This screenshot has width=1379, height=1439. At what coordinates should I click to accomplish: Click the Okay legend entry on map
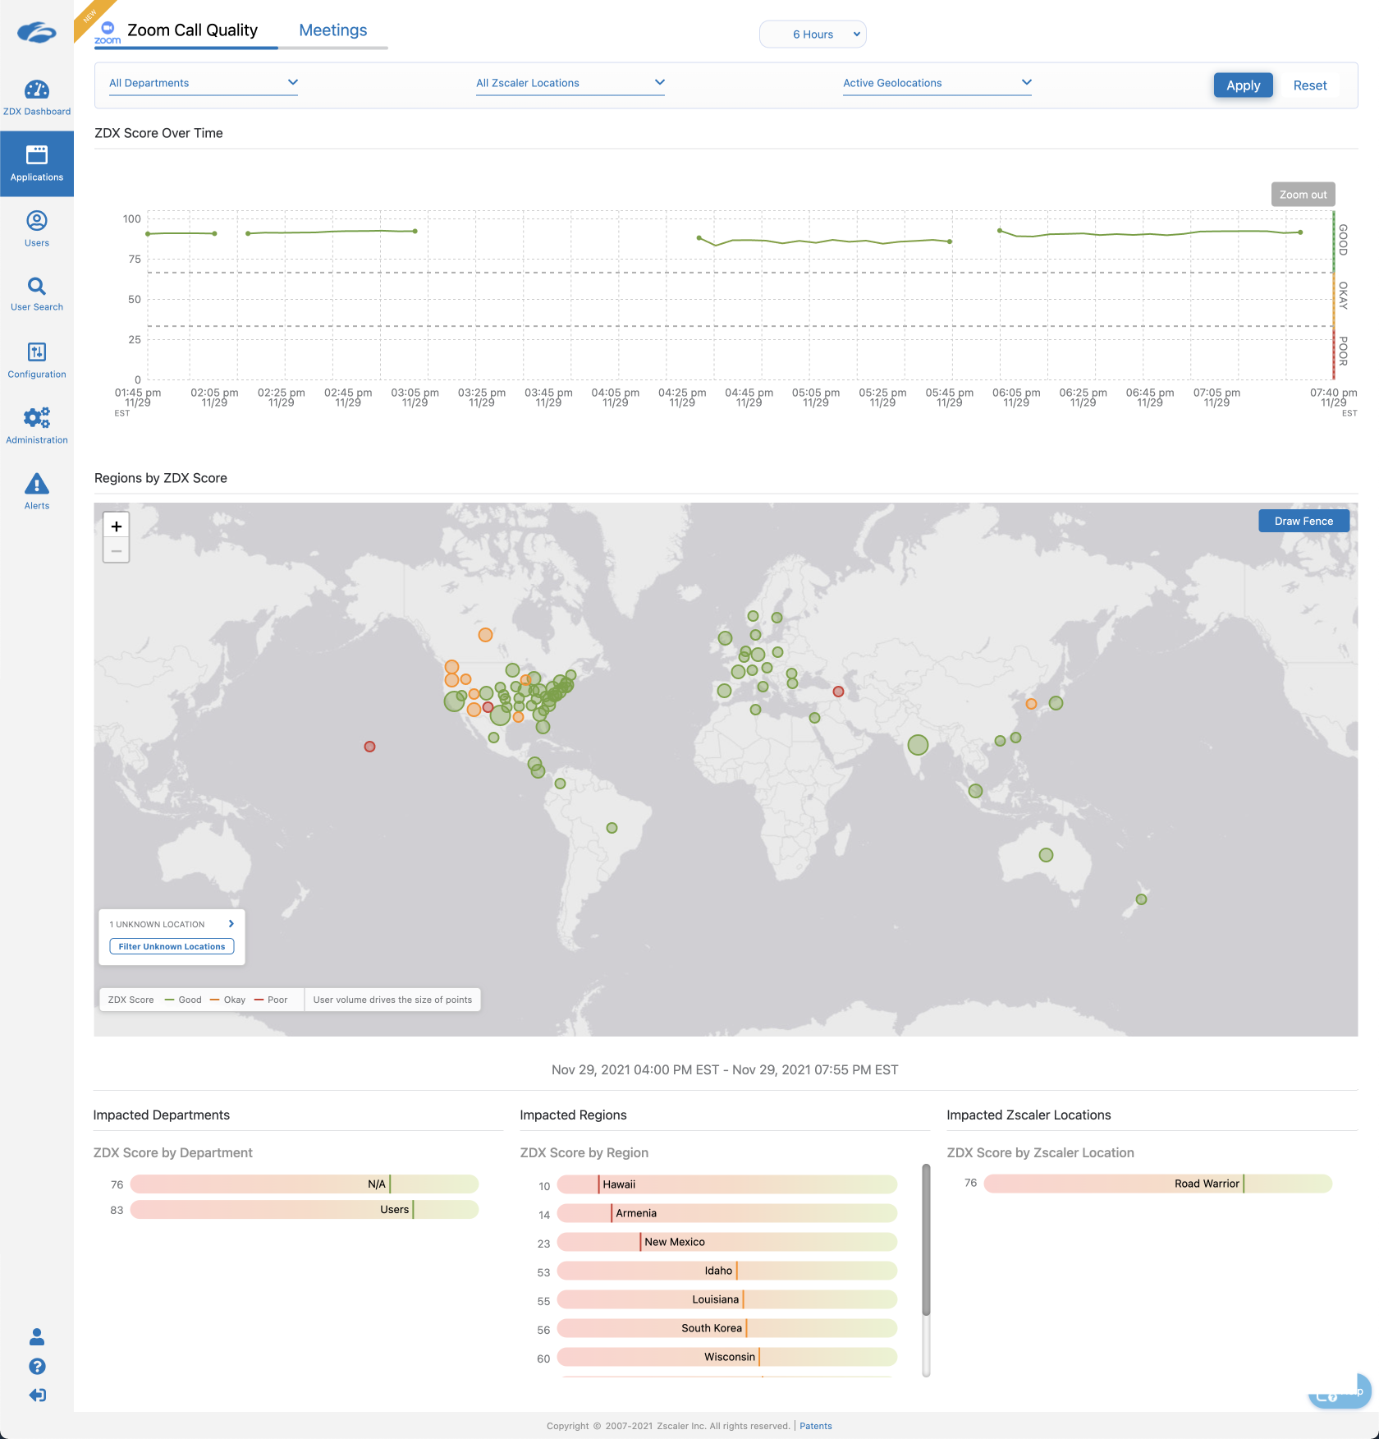[x=228, y=1000]
